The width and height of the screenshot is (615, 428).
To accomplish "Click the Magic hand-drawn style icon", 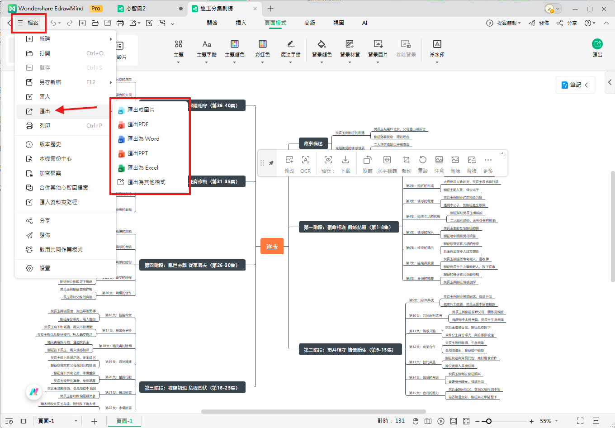I will [290, 48].
